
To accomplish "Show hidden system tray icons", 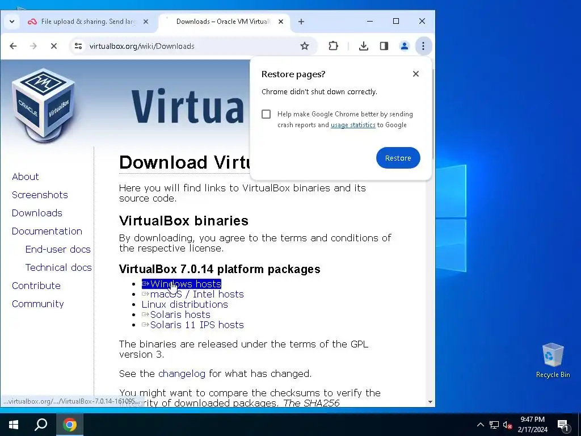I will click(x=480, y=425).
